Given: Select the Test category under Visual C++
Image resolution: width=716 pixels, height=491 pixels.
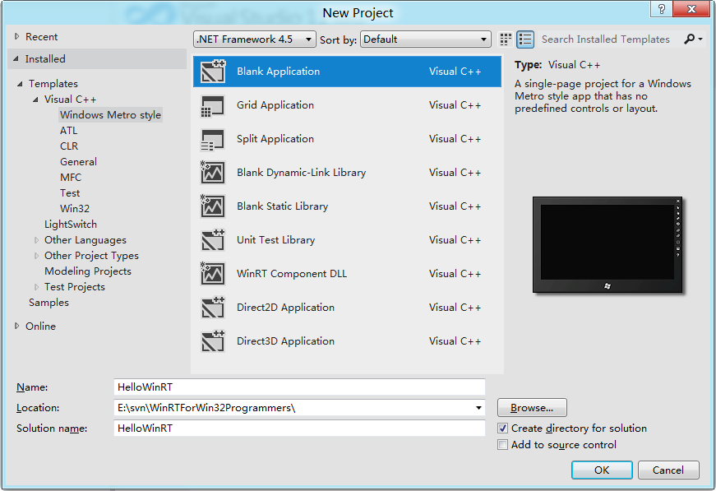Looking at the screenshot, I should [70, 193].
